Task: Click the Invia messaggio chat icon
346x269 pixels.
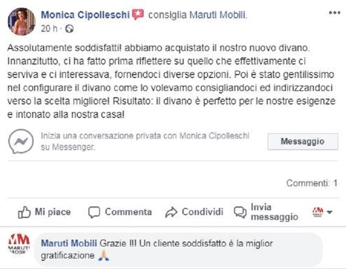Action: (240, 212)
